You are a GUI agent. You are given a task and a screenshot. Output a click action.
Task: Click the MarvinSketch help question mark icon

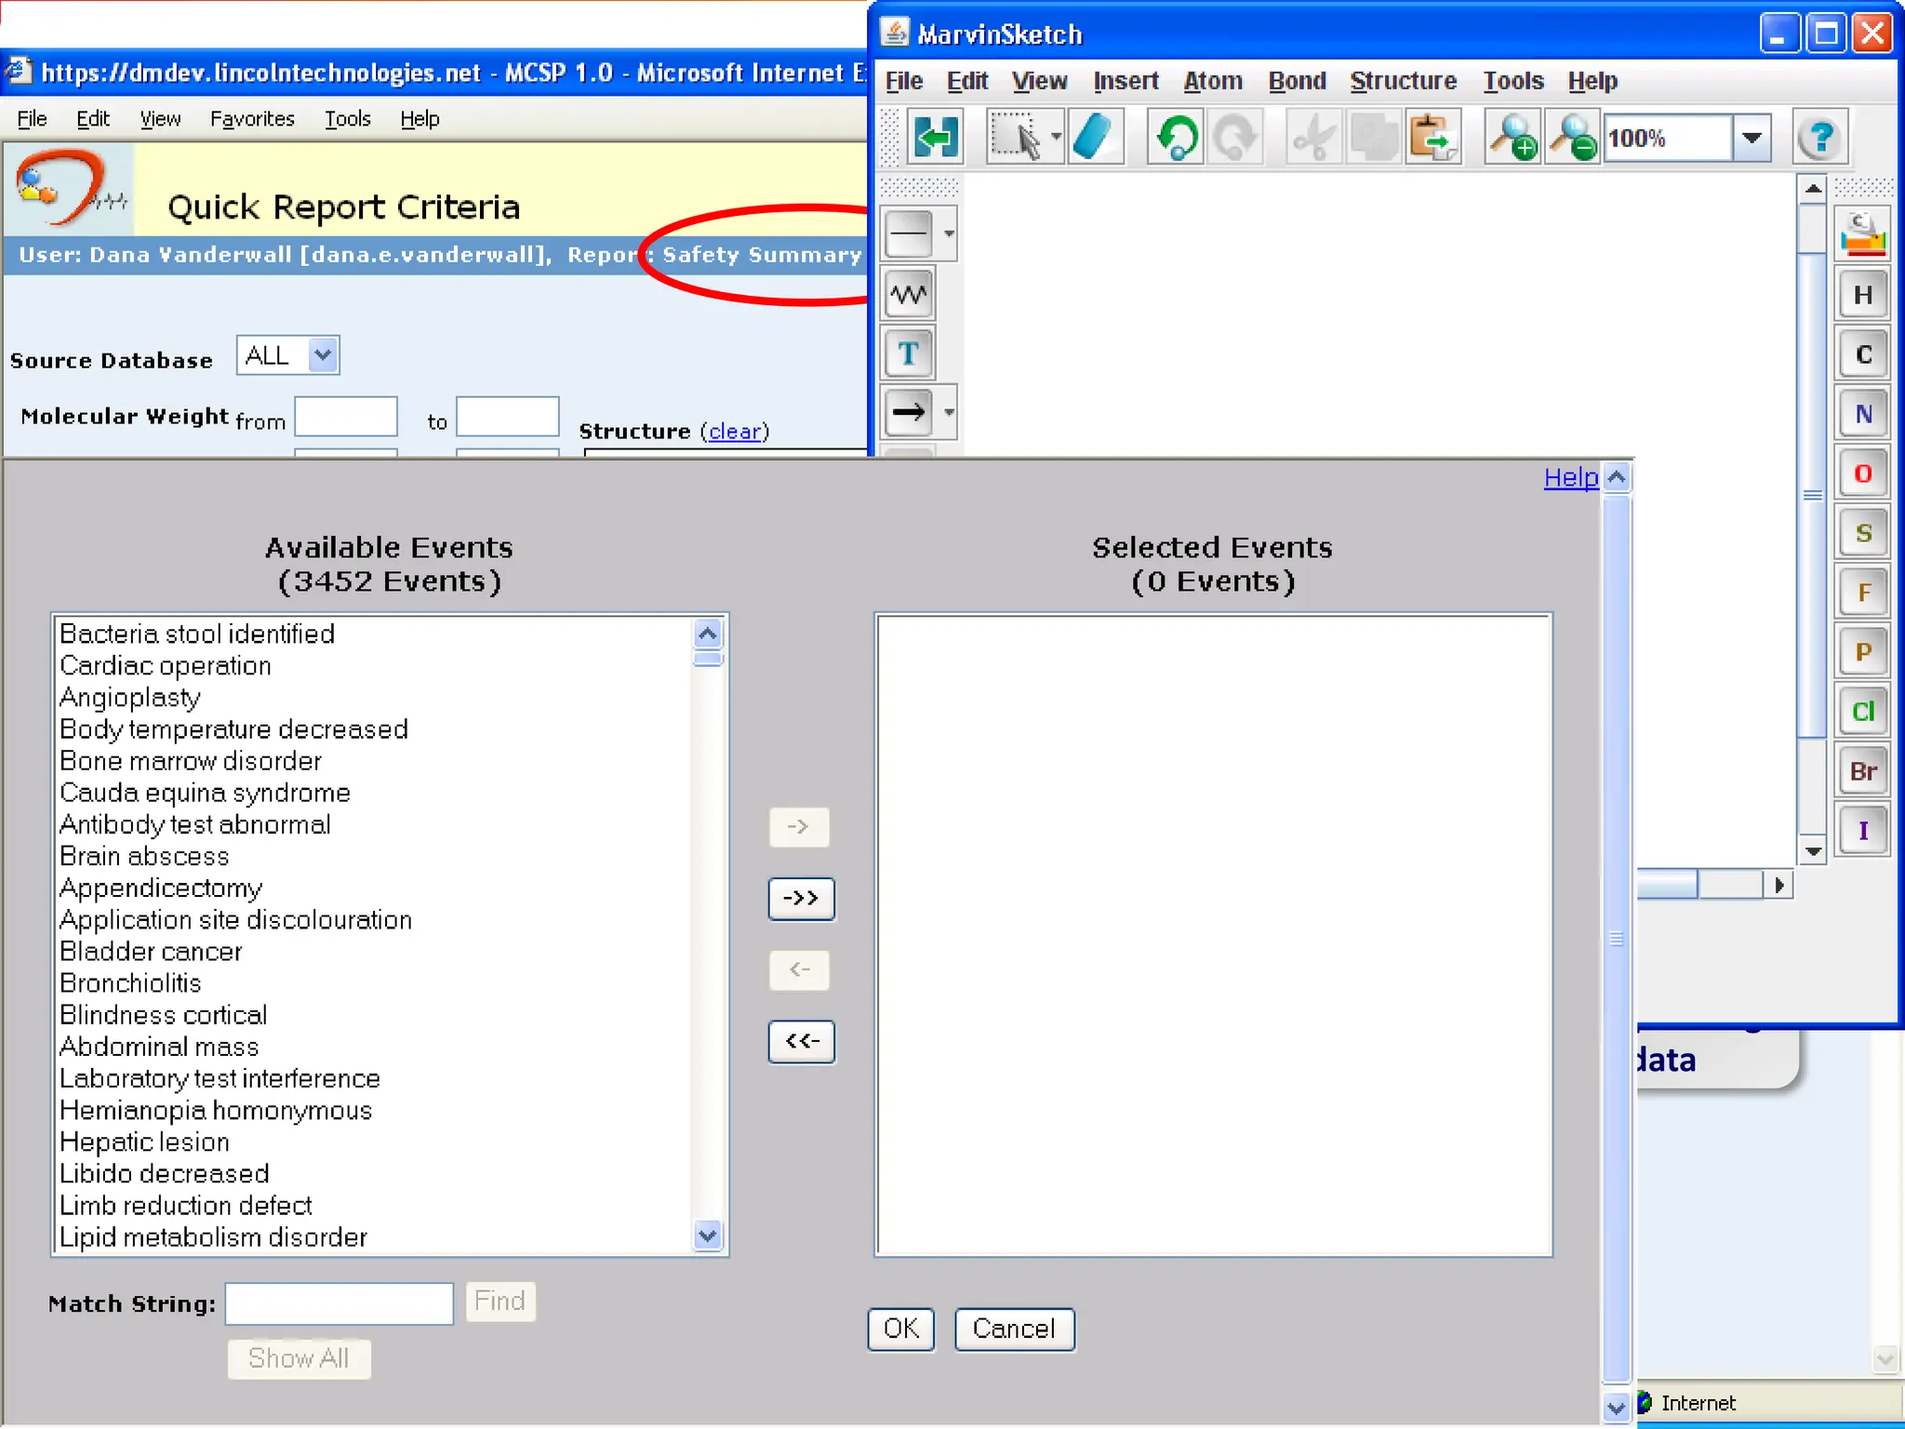(x=1819, y=138)
